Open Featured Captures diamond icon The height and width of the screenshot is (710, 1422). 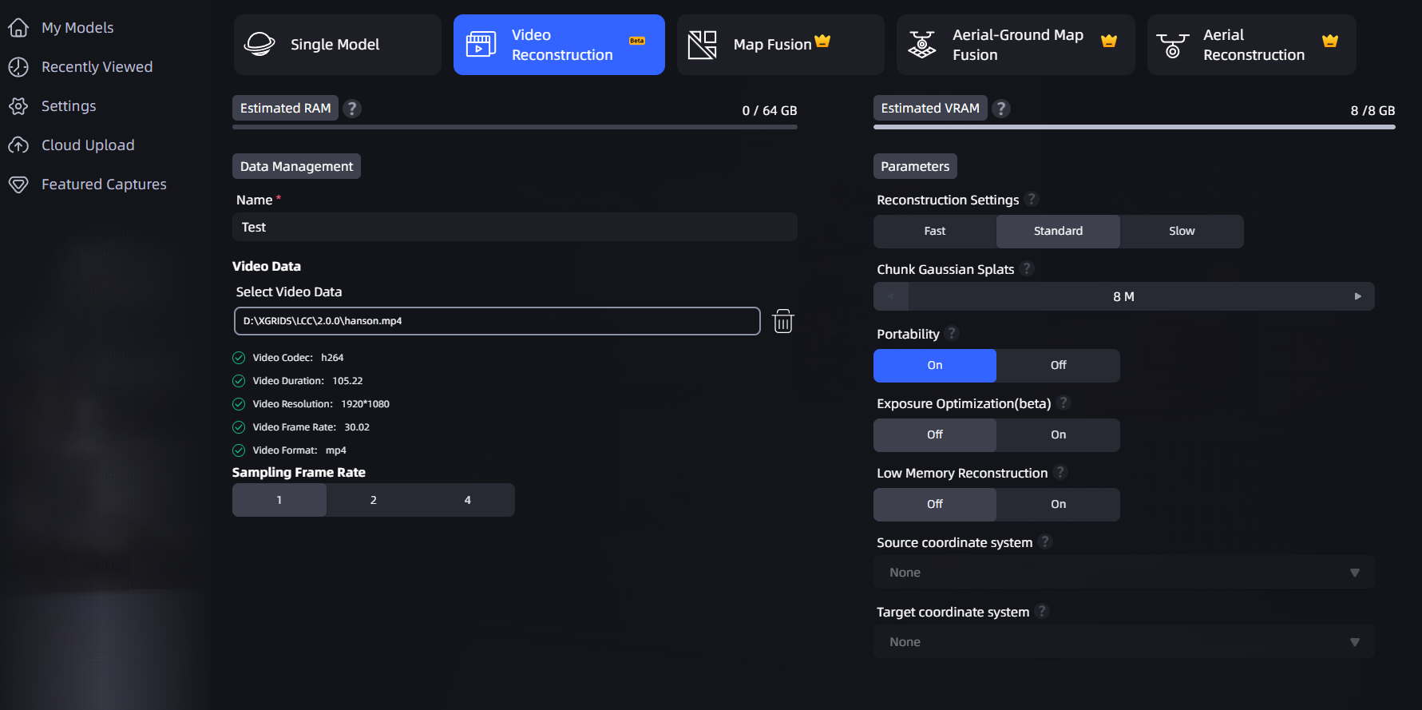point(18,184)
